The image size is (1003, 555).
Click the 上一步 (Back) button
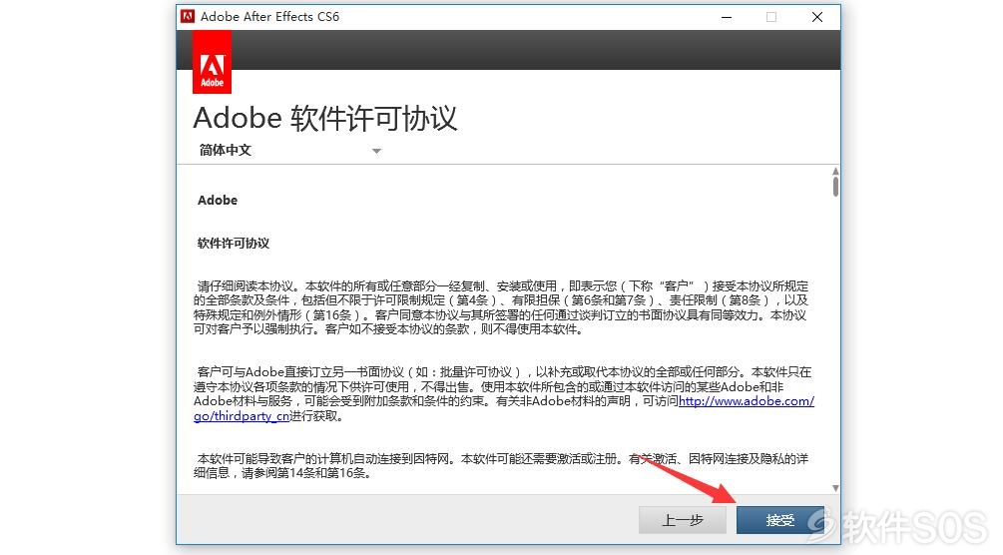pyautogui.click(x=683, y=520)
